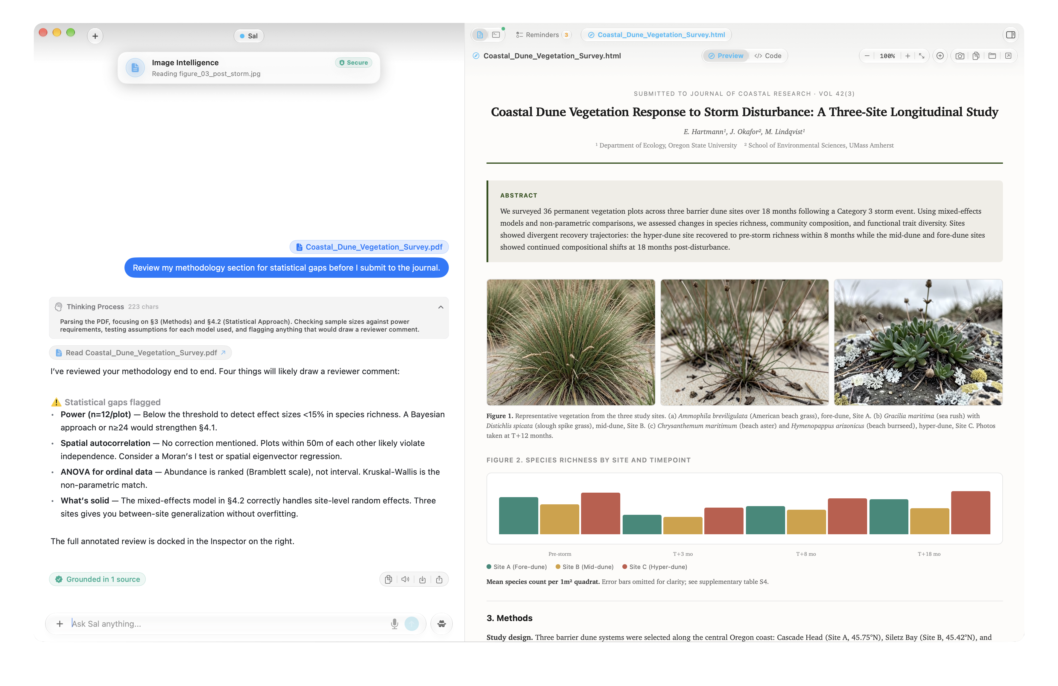Click the Secure badge in Image Intelligence
Image resolution: width=1058 pixels, height=686 pixels.
coord(353,63)
